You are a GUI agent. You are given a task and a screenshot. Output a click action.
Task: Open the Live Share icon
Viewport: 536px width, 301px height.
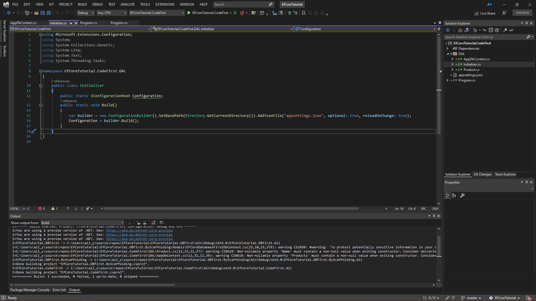tap(477, 13)
